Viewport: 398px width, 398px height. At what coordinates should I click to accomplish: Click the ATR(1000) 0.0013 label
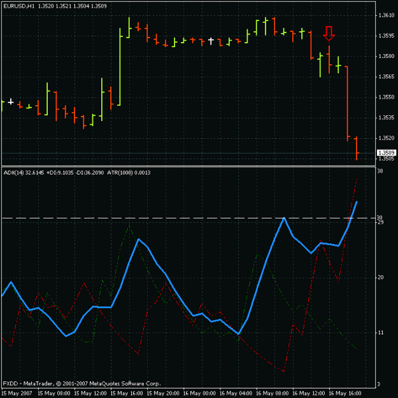coord(129,173)
